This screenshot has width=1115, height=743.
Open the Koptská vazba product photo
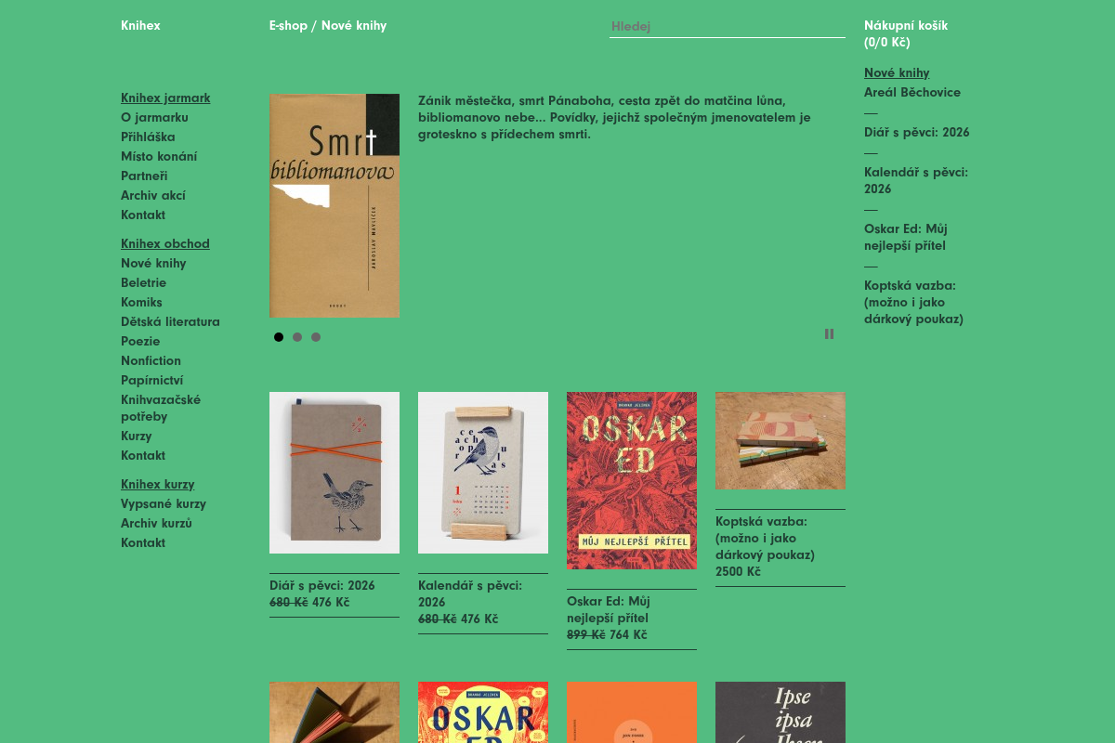780,440
